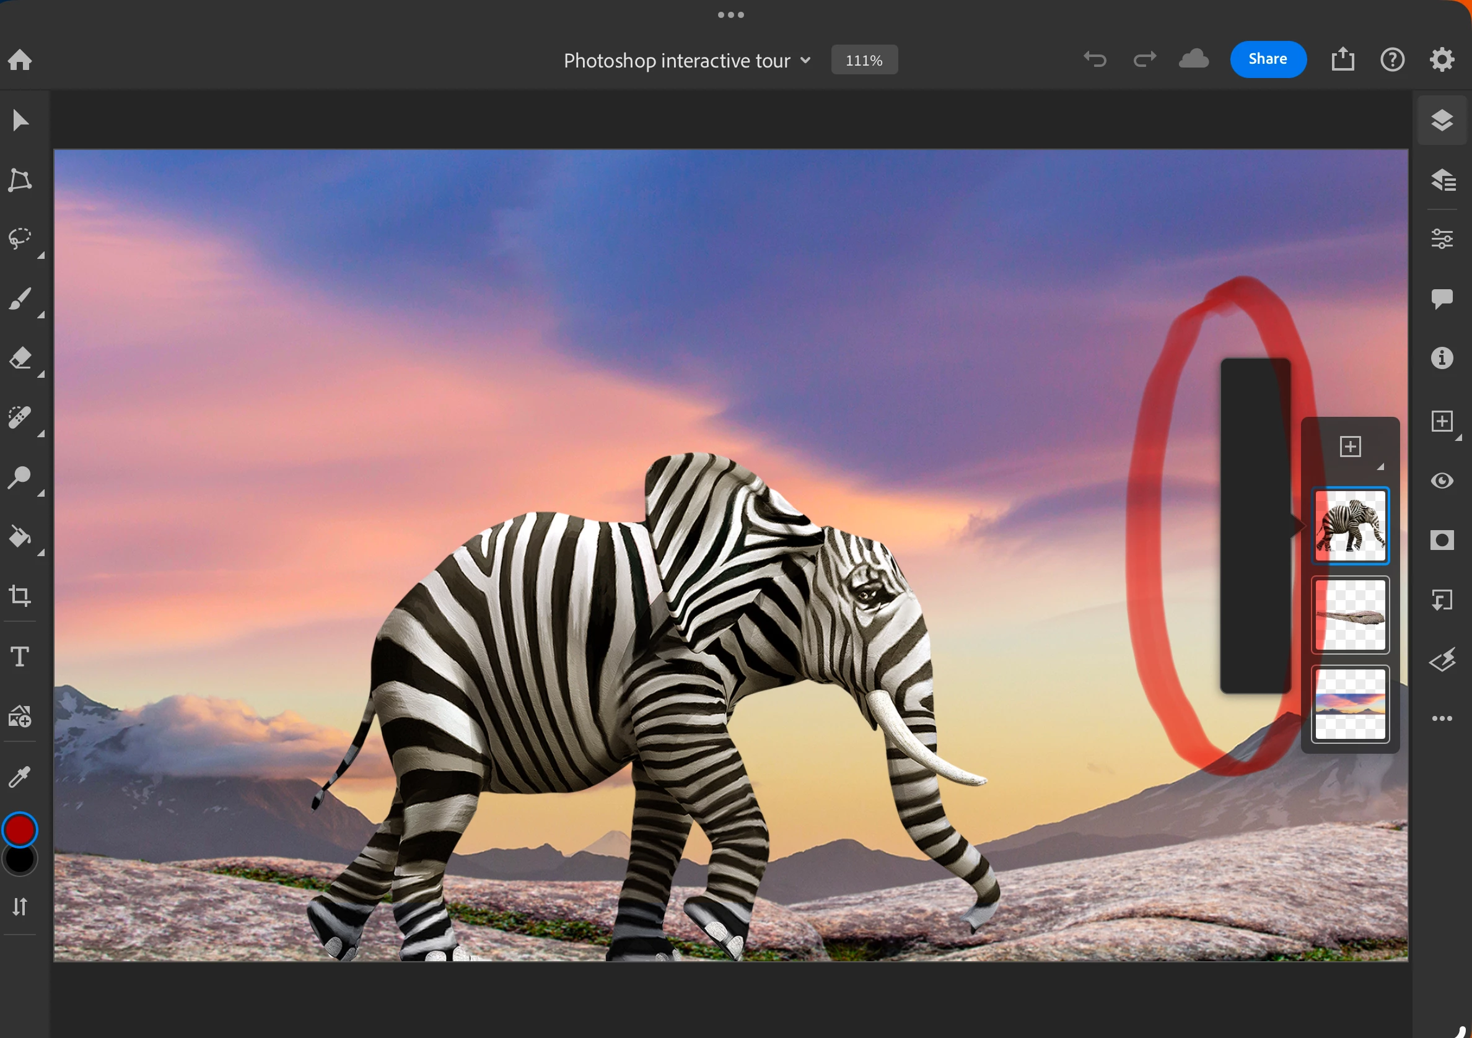Swap foreground and background colors
The height and width of the screenshot is (1038, 1472).
pyautogui.click(x=20, y=906)
